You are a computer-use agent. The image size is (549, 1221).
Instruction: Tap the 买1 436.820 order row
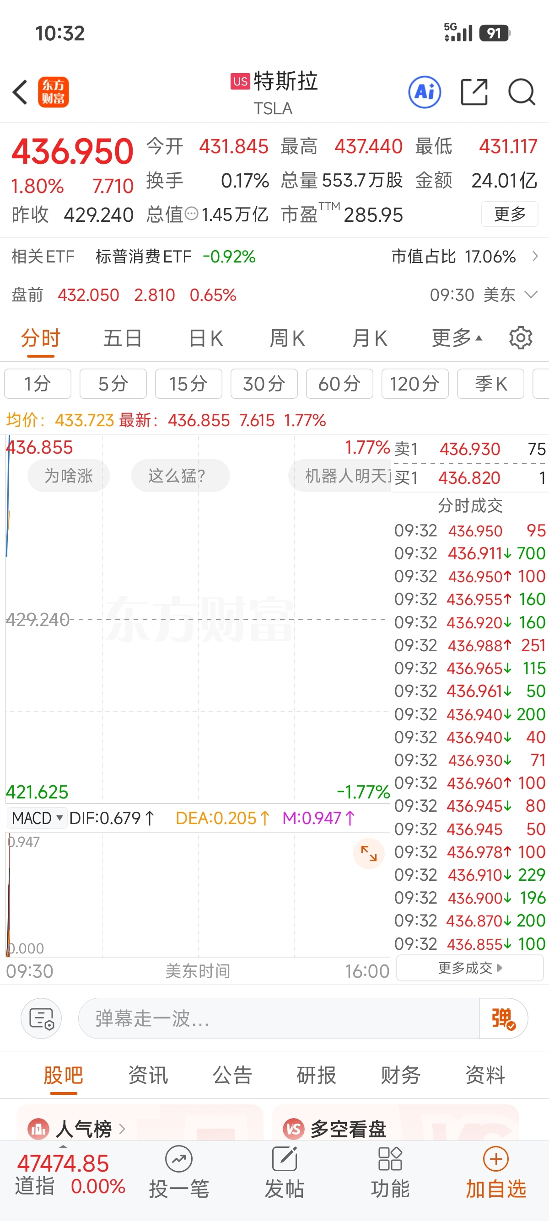(x=470, y=478)
